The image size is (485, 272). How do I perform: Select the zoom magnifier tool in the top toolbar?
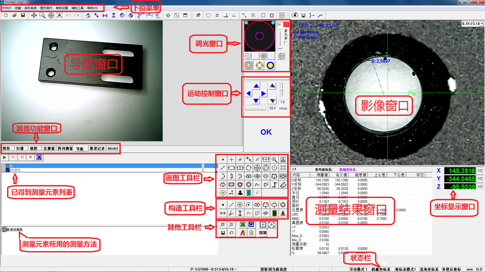pyautogui.click(x=43, y=16)
